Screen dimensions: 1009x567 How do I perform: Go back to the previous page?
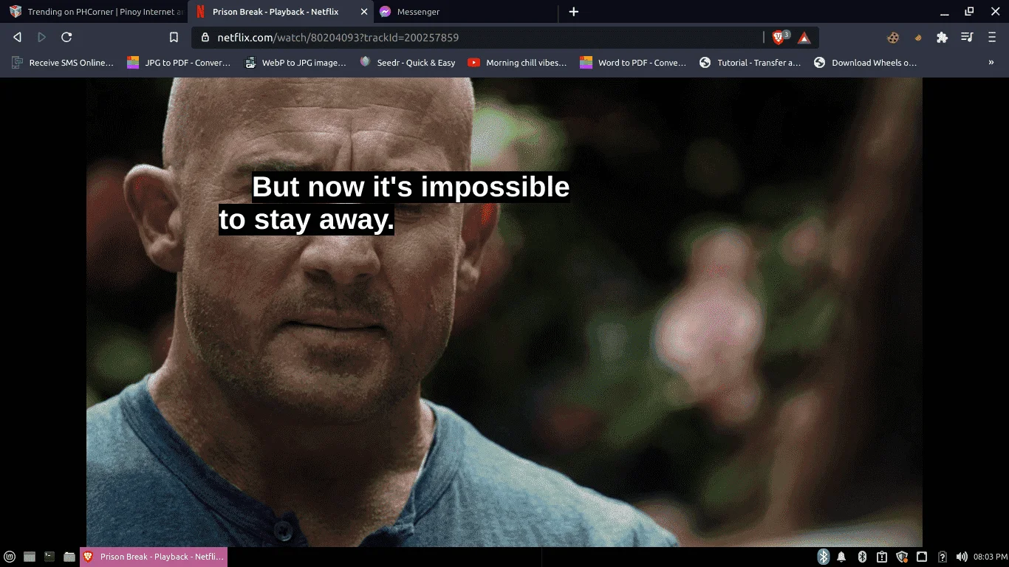tap(17, 37)
